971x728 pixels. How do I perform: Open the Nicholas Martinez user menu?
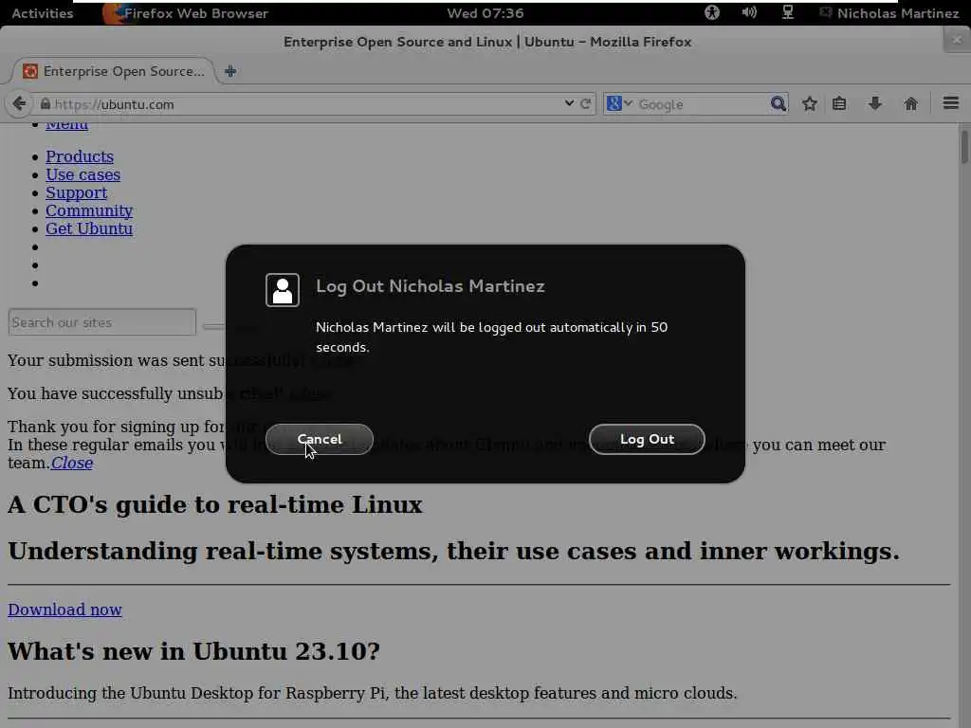tap(889, 13)
